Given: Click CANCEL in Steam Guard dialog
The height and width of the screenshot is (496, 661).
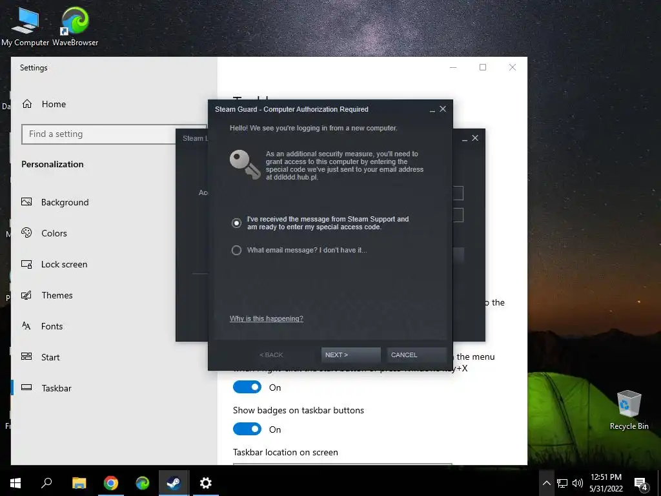Looking at the screenshot, I should click(416, 355).
